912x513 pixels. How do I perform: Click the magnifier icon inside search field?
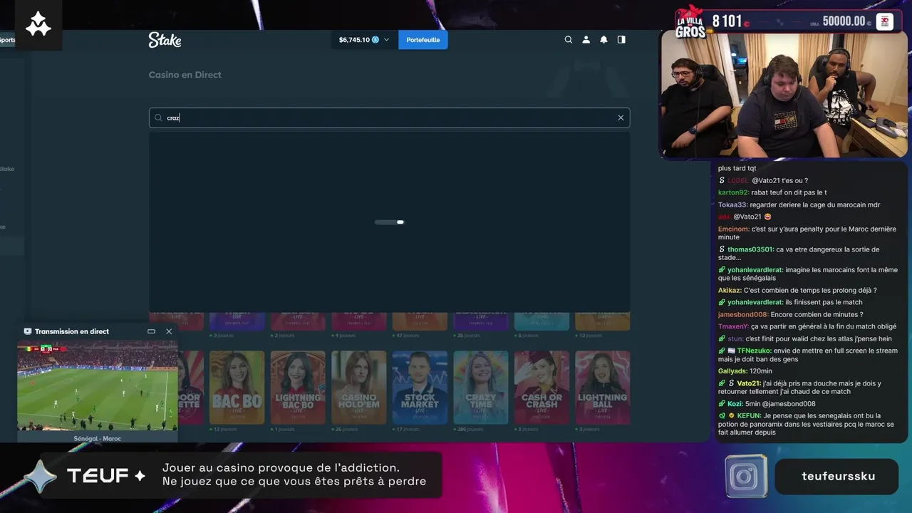(158, 118)
